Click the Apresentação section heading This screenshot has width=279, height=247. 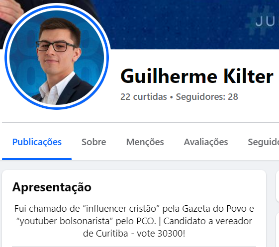tap(52, 187)
